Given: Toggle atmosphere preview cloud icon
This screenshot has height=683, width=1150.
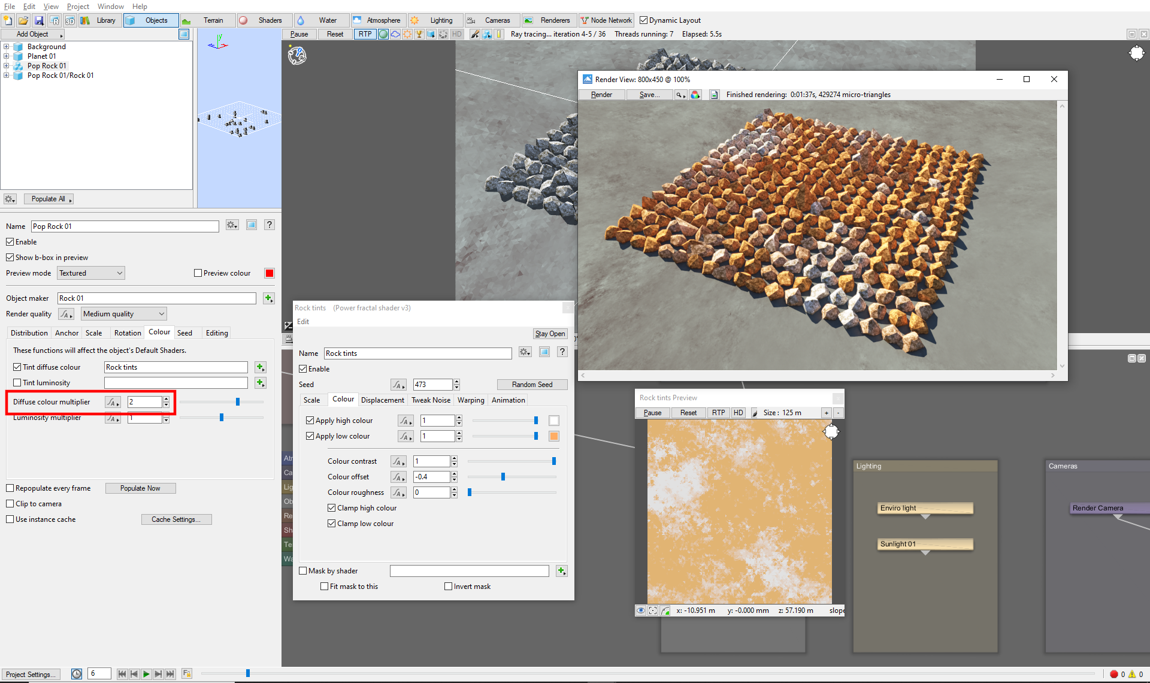Looking at the screenshot, I should click(x=395, y=34).
